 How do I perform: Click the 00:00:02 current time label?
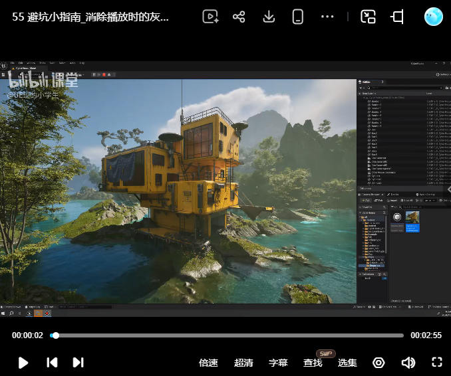[x=27, y=335]
